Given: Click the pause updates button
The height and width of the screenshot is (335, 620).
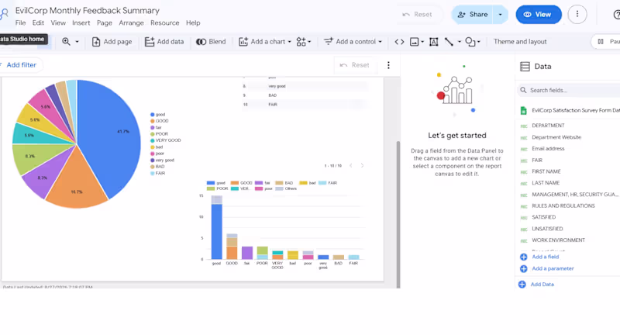Looking at the screenshot, I should (x=607, y=42).
